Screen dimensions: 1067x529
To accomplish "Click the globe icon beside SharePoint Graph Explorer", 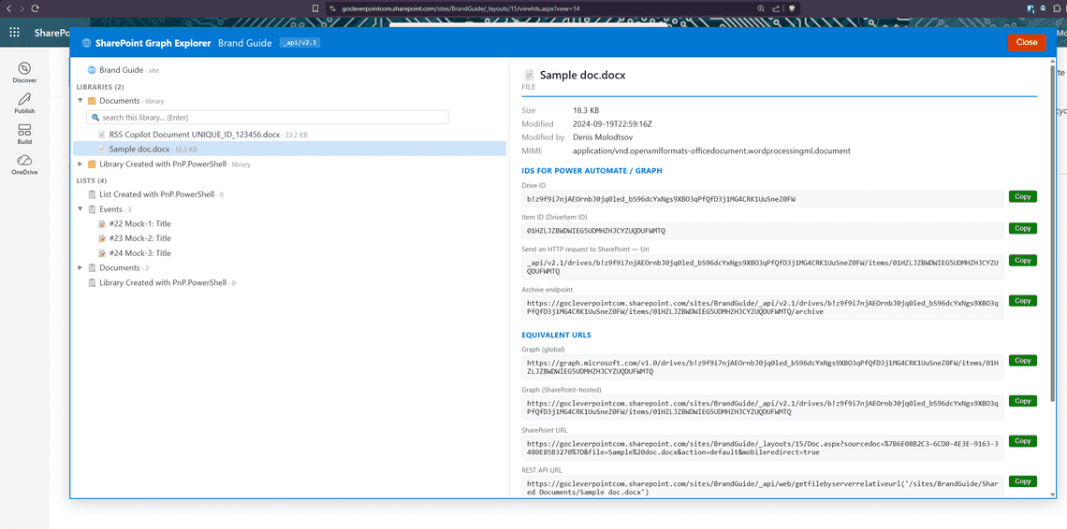I will tap(86, 43).
